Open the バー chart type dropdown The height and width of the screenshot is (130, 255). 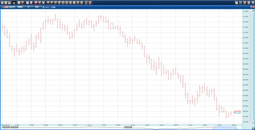pos(30,7)
